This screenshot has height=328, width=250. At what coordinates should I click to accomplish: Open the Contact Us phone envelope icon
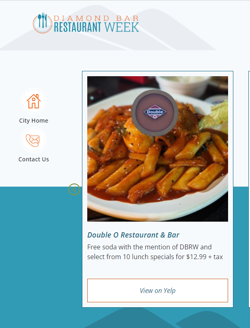click(x=34, y=140)
